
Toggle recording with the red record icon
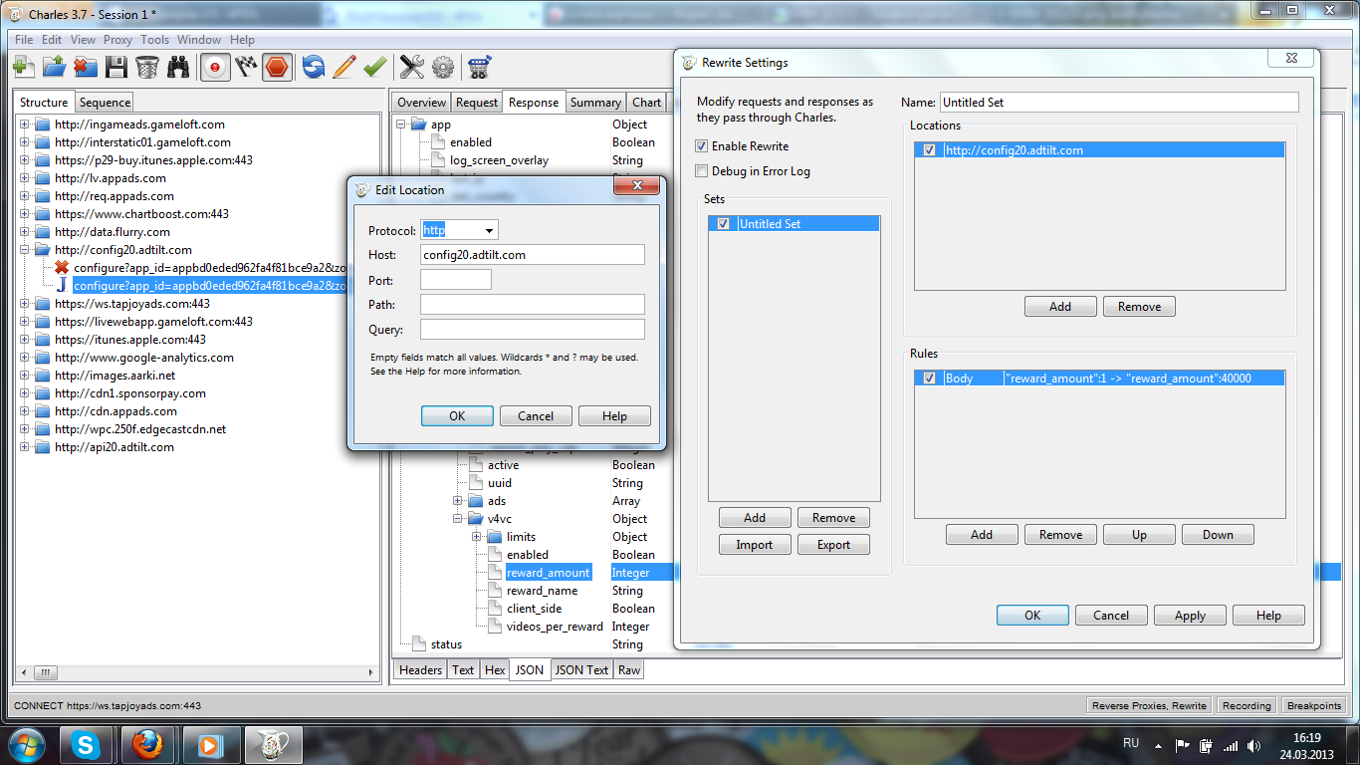click(215, 67)
